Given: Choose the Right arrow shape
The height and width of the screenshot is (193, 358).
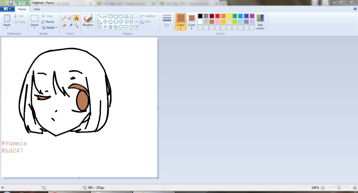Looking at the screenshot, I should click(x=121, y=22).
